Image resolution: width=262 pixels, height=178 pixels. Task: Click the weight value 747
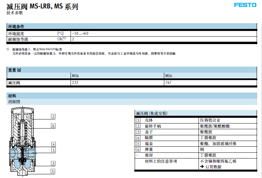168,82
